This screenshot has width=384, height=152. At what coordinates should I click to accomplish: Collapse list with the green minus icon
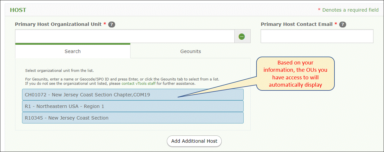coord(242,36)
